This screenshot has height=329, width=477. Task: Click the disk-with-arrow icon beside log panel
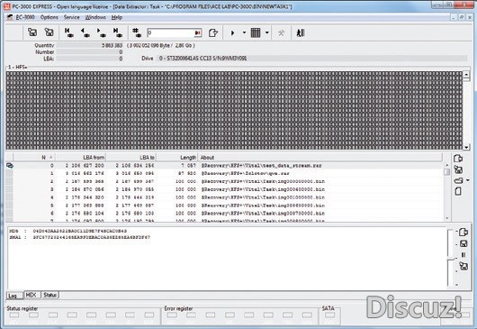click(x=463, y=266)
